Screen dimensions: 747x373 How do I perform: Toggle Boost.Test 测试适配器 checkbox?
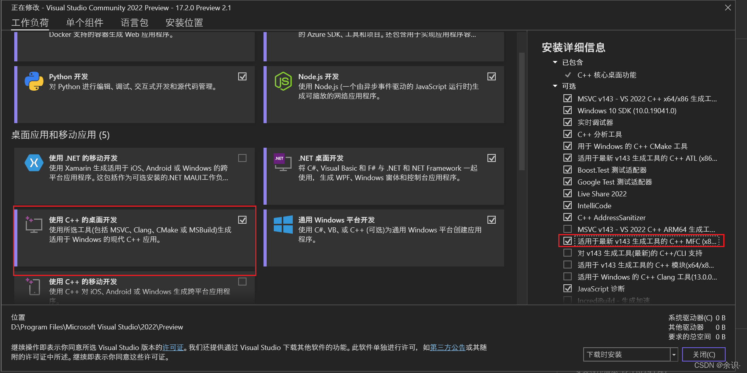568,170
